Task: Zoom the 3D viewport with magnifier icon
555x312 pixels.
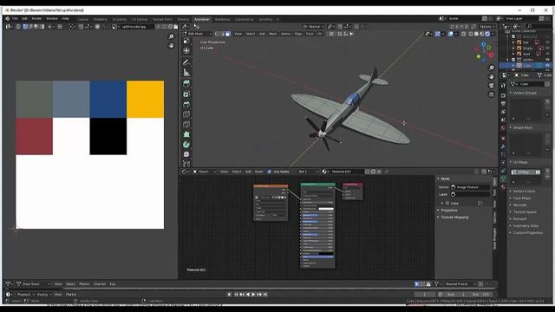Action: coord(492,68)
